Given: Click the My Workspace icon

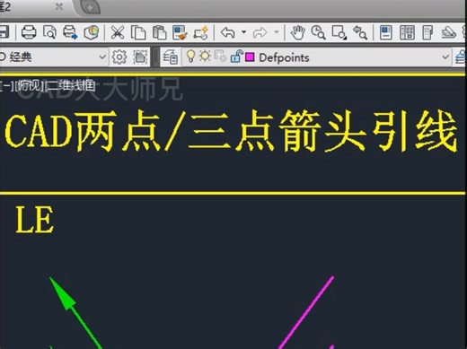Looking at the screenshot, I should pos(140,57).
